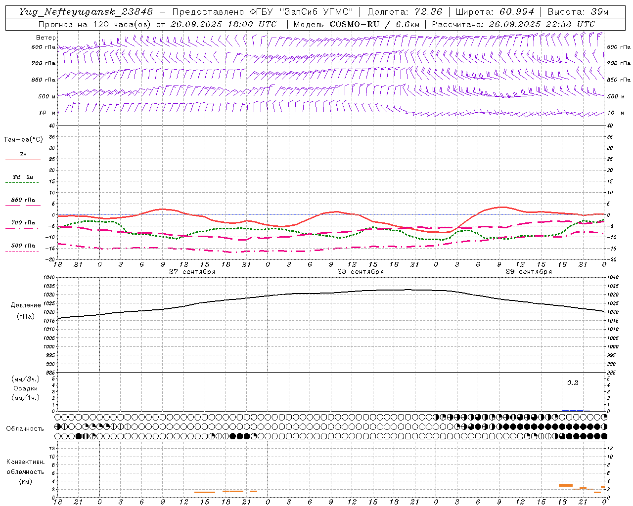Viewport: 633px width, 506px height.
Task: Click the blue precipitation bar
Action: coord(576,410)
